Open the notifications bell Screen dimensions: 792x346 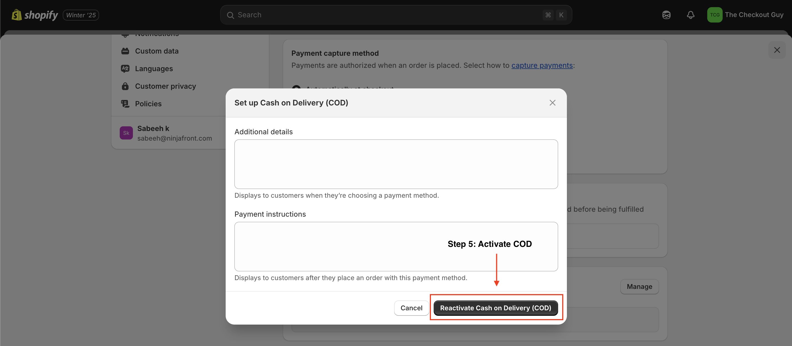coord(690,15)
